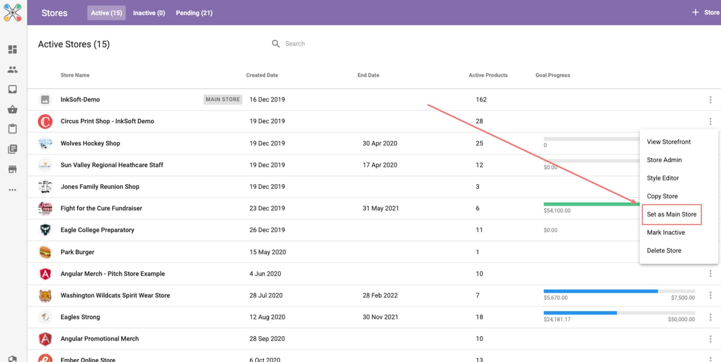Click the customers people icon in the sidebar
Screen dimensions: 721x362
(x=13, y=70)
